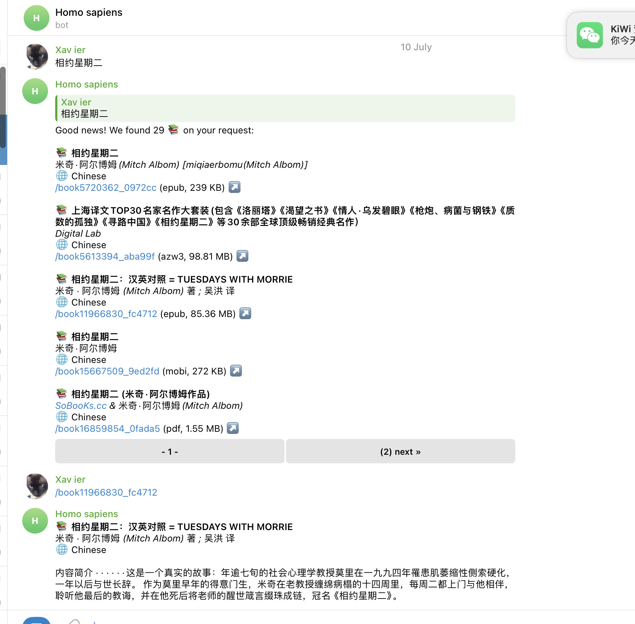Click arrow icon after mobi 272 KB
The height and width of the screenshot is (624, 635).
coord(236,371)
